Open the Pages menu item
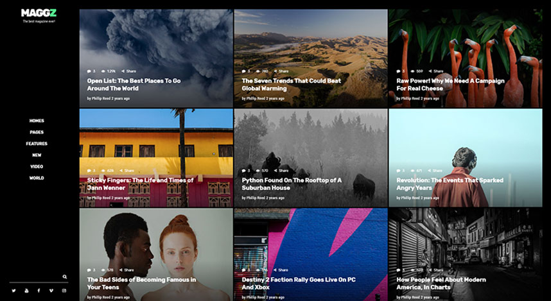The width and height of the screenshot is (551, 301). click(37, 132)
